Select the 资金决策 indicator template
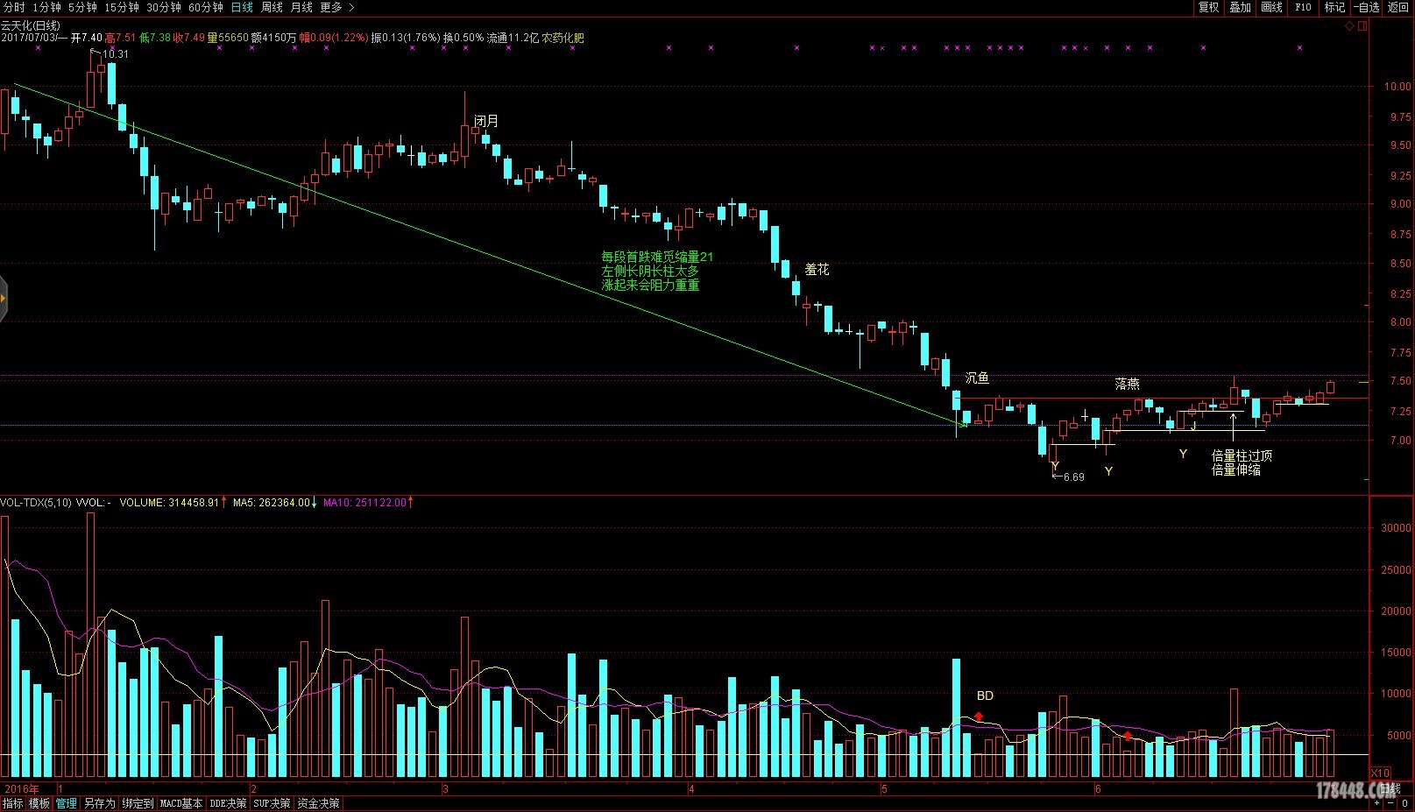The image size is (1415, 812). point(318,803)
